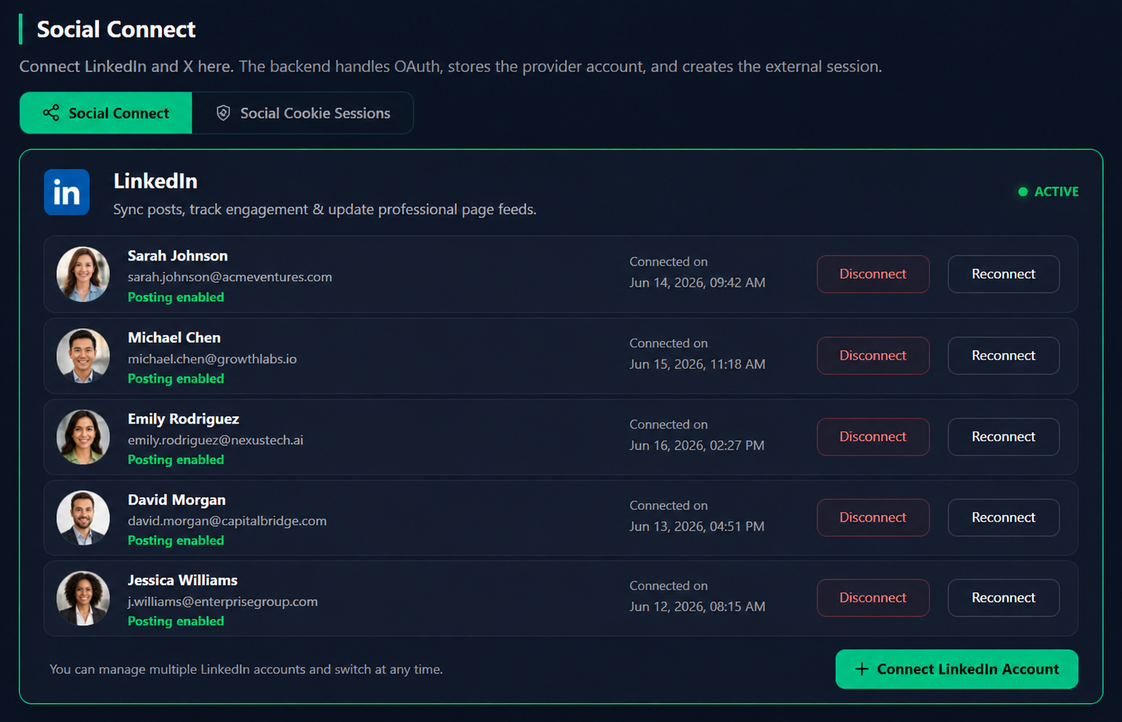Click the date Jun 13, 2026, 04:51 PM
The width and height of the screenshot is (1122, 722).
click(697, 527)
